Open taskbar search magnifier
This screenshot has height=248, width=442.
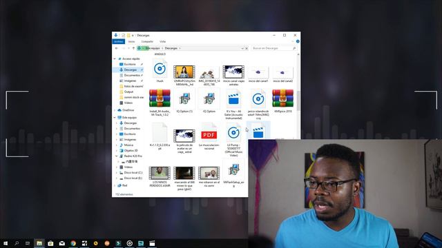(17, 243)
